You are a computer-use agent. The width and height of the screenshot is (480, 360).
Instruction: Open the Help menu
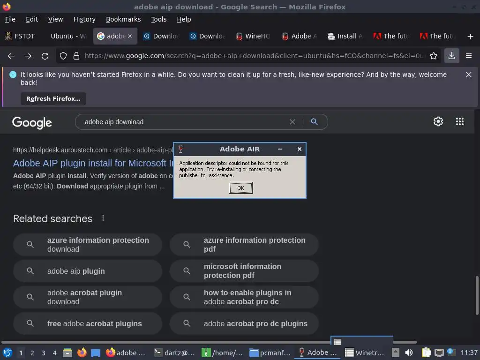[184, 19]
